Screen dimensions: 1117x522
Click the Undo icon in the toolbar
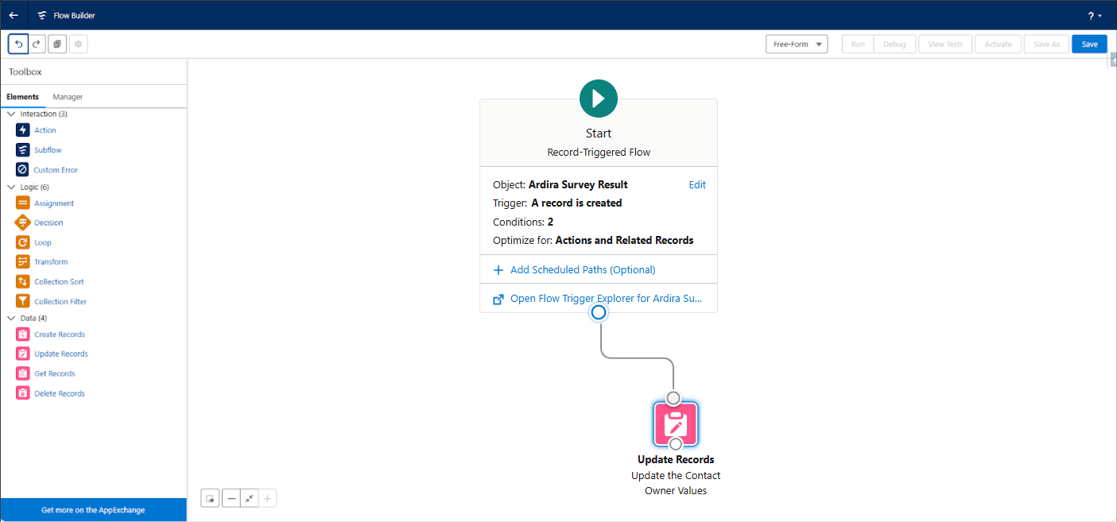click(x=17, y=44)
